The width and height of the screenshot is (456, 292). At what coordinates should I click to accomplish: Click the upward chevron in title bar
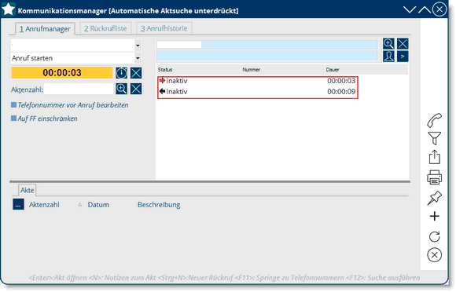425,10
